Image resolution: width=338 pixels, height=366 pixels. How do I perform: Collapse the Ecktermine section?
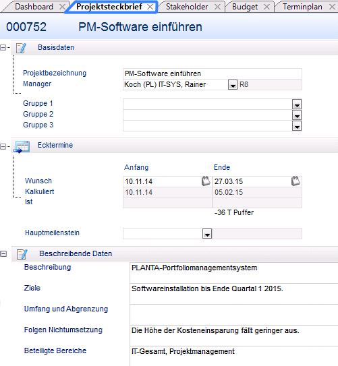[3, 146]
